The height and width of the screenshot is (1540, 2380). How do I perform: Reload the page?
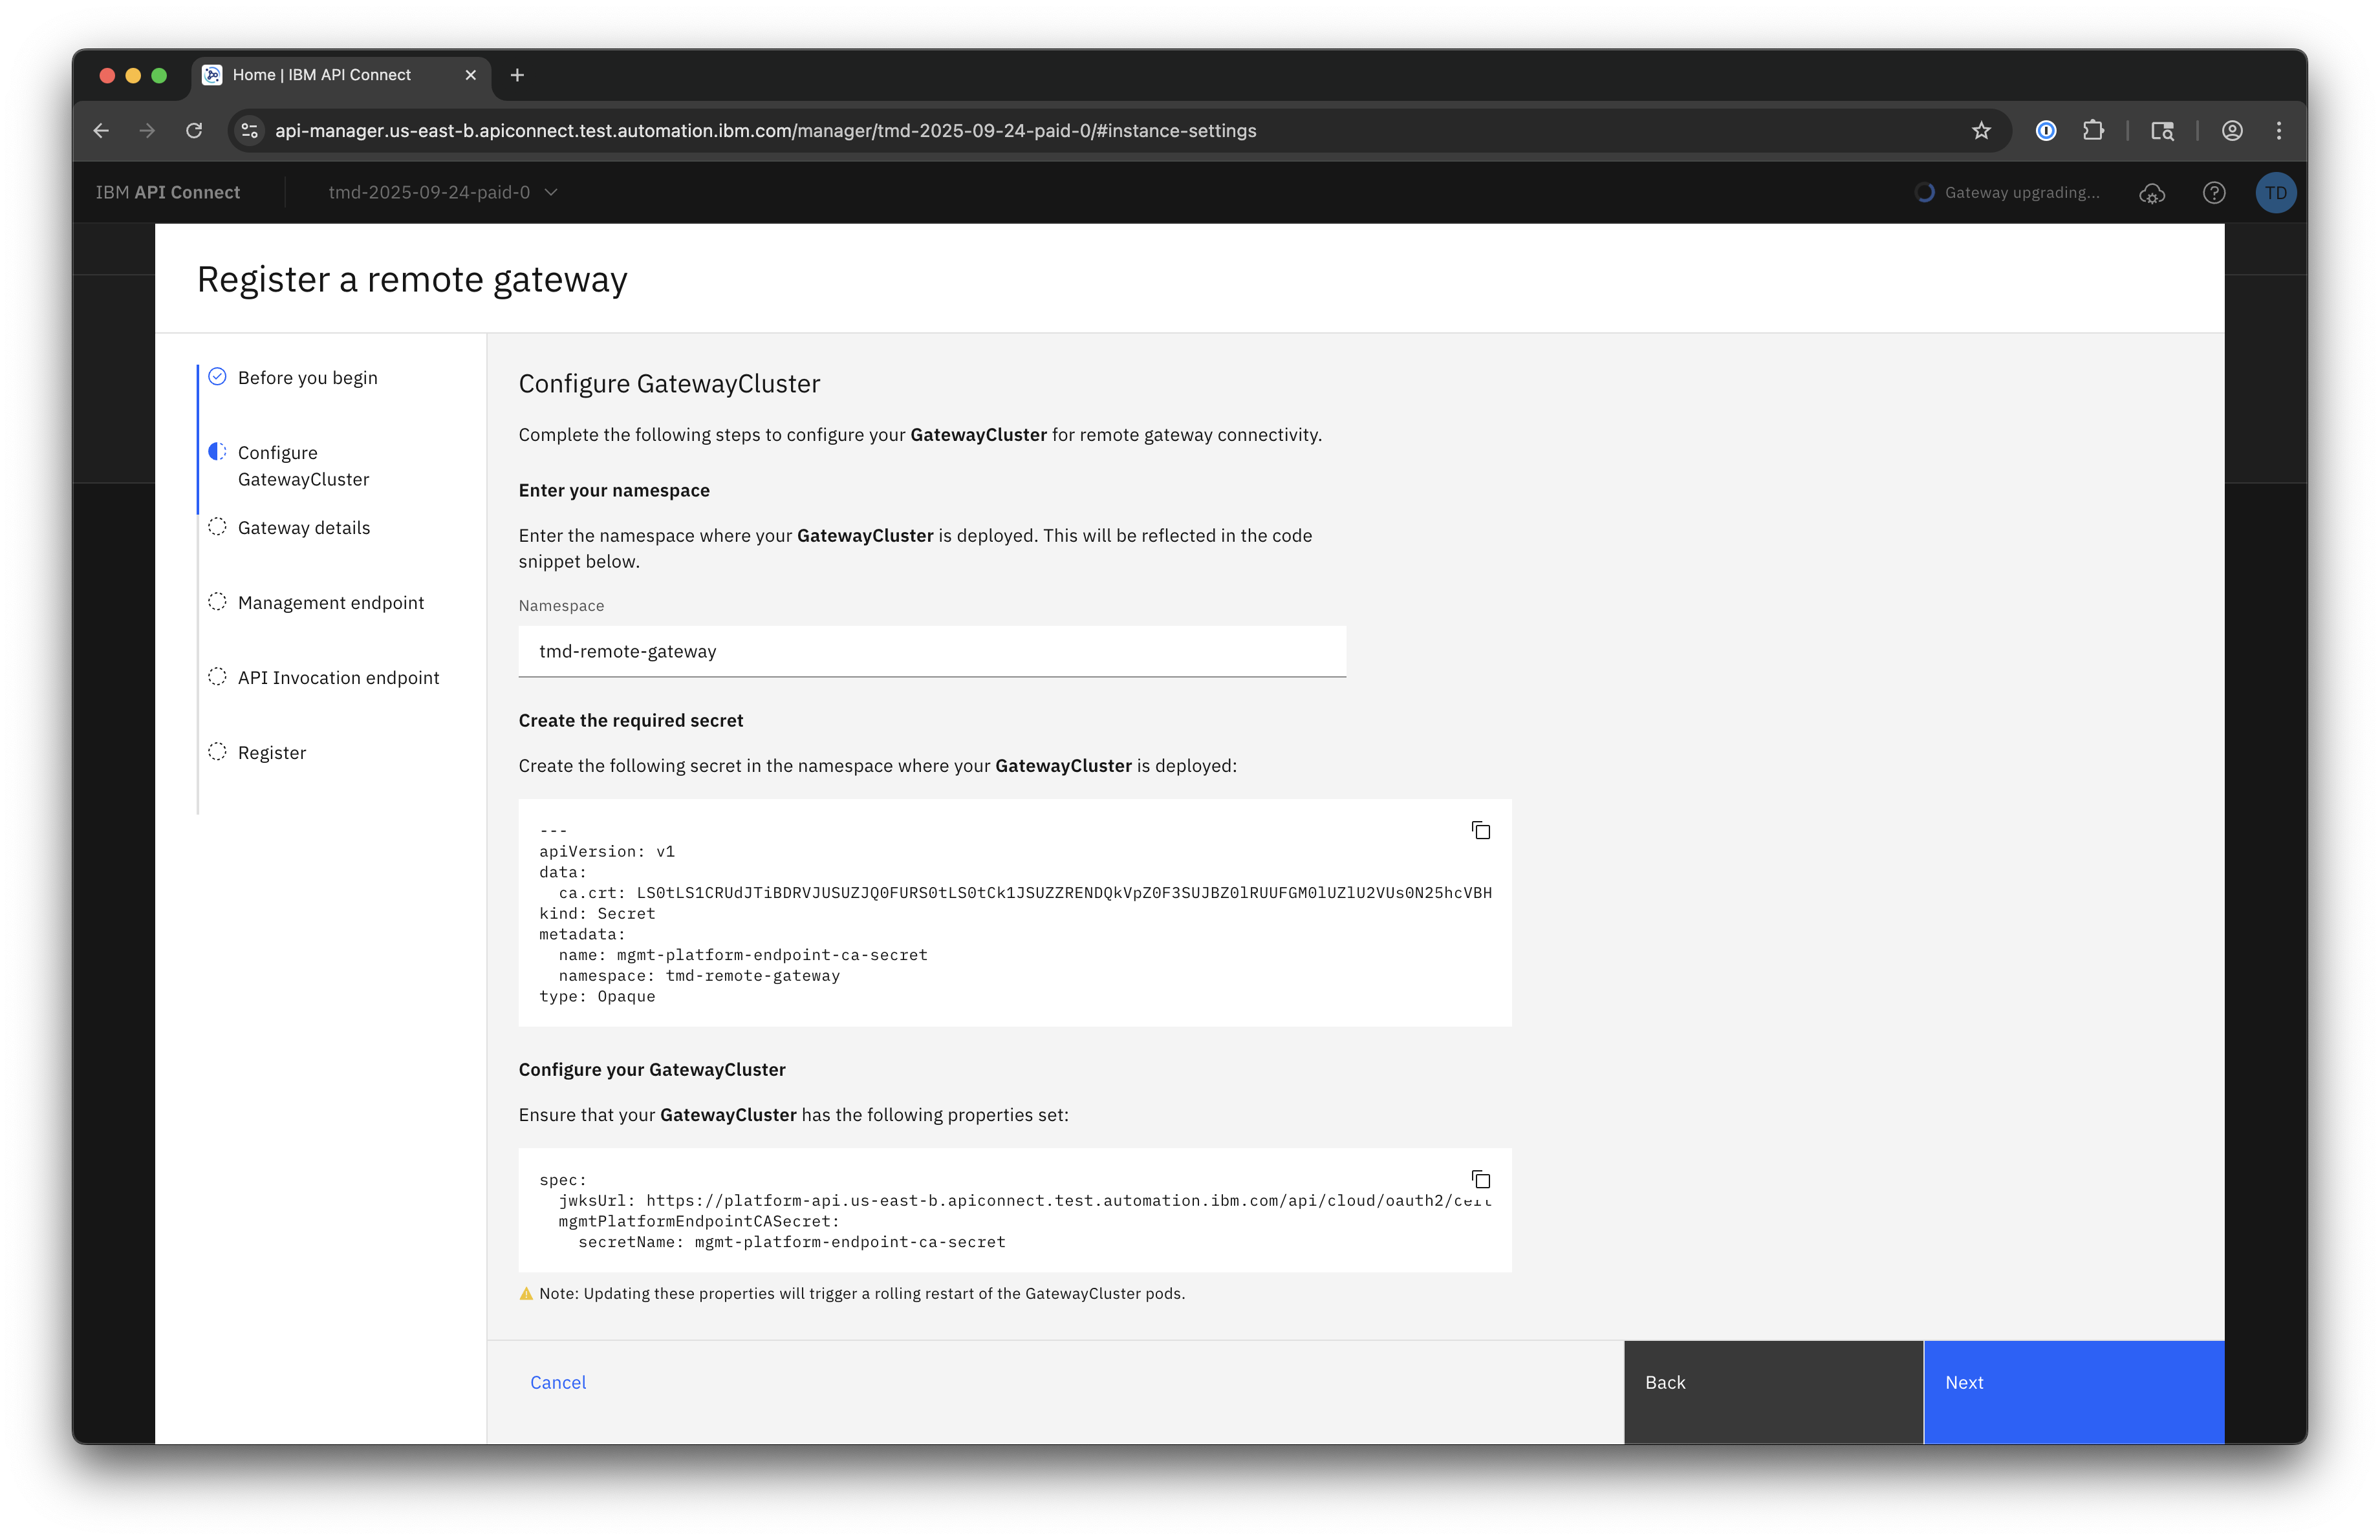point(194,131)
